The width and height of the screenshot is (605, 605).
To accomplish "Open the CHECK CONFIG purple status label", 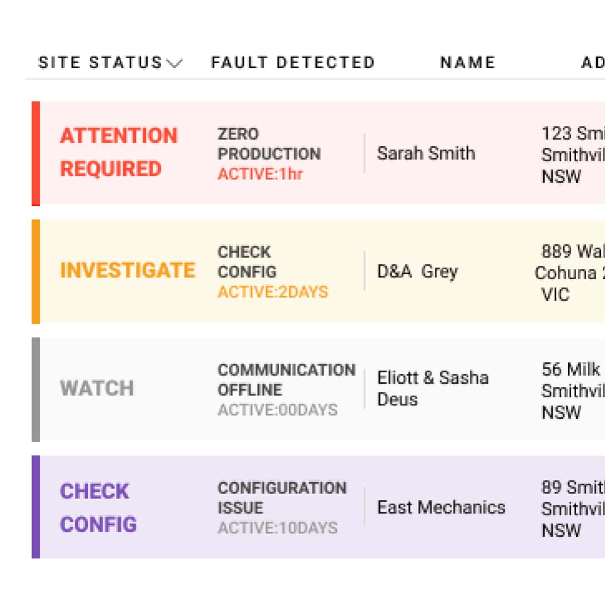I will click(99, 507).
